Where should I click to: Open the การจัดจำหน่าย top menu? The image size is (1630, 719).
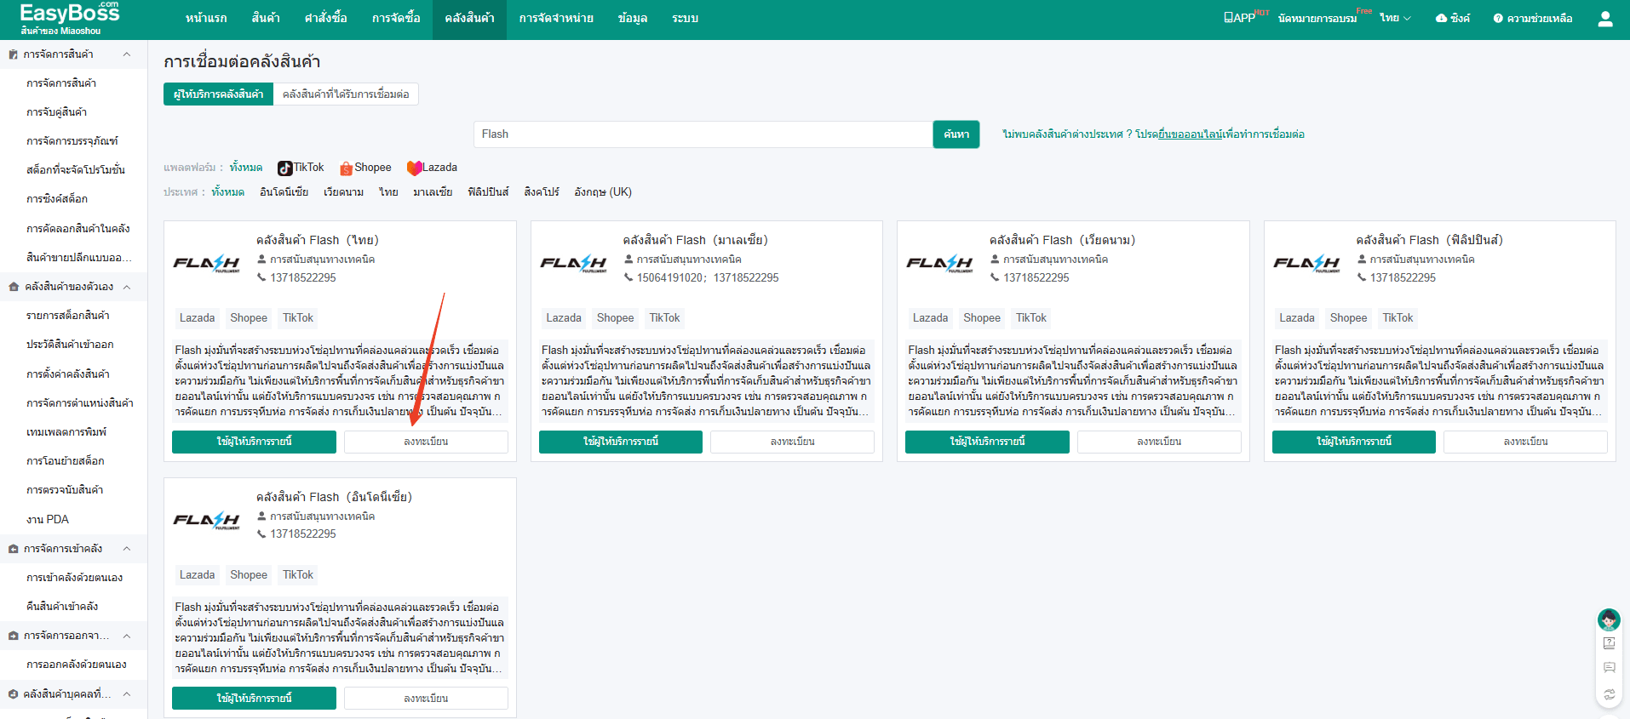pyautogui.click(x=556, y=18)
